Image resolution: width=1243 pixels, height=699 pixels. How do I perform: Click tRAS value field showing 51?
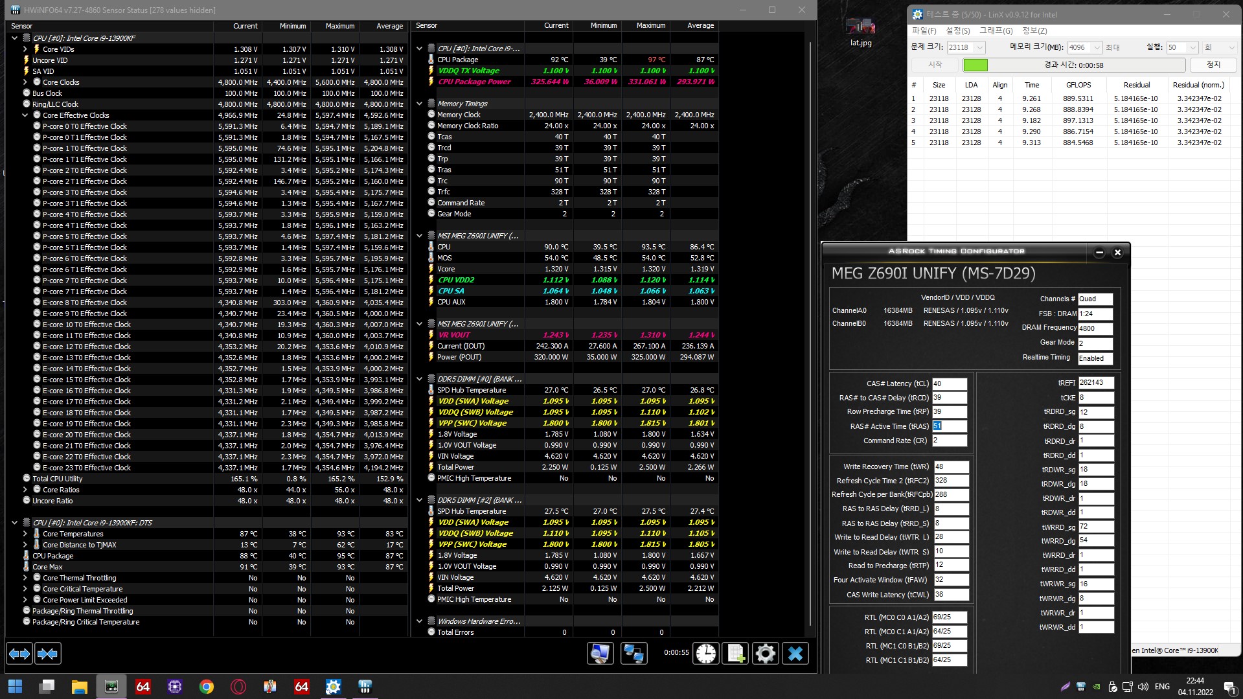(x=950, y=426)
